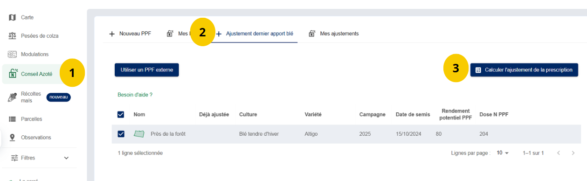Click plus icon beside Ajustement dernier apport blé
Viewport: 587px width, 181px height.
219,34
